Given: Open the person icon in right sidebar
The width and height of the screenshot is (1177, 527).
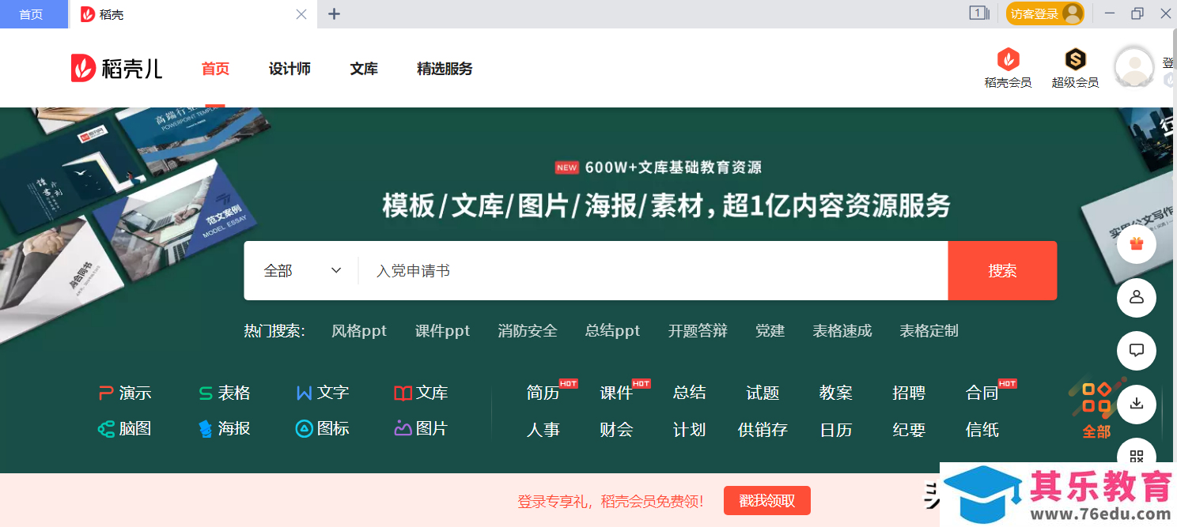Looking at the screenshot, I should coord(1137,297).
